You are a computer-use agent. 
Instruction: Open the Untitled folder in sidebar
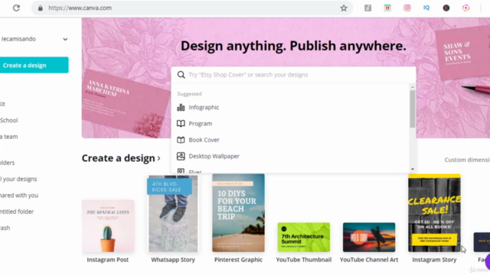17,212
